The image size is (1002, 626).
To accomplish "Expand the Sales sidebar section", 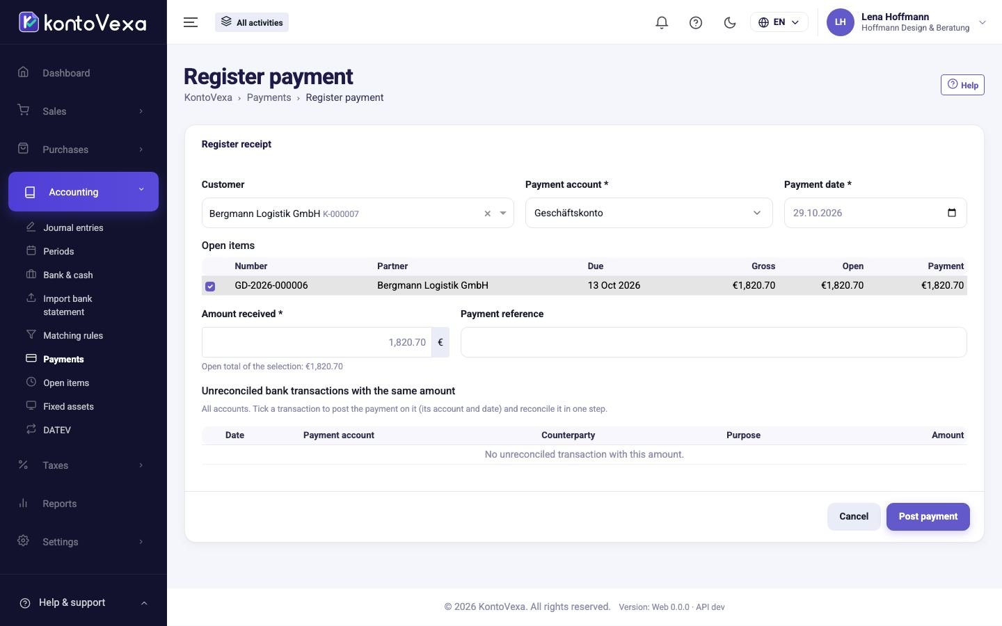I will pyautogui.click(x=141, y=111).
